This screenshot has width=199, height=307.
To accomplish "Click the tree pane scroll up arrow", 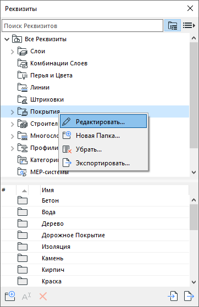I will click(x=194, y=38).
